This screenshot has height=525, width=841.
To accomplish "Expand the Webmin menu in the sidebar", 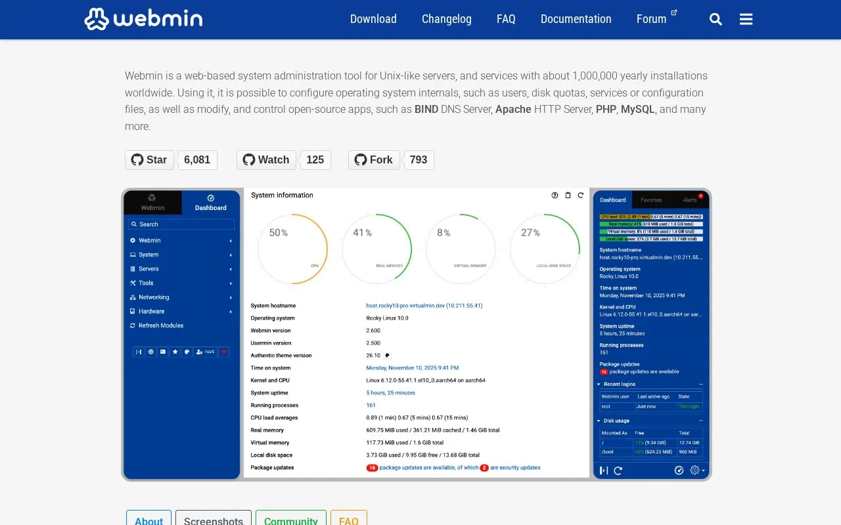I will coord(181,241).
